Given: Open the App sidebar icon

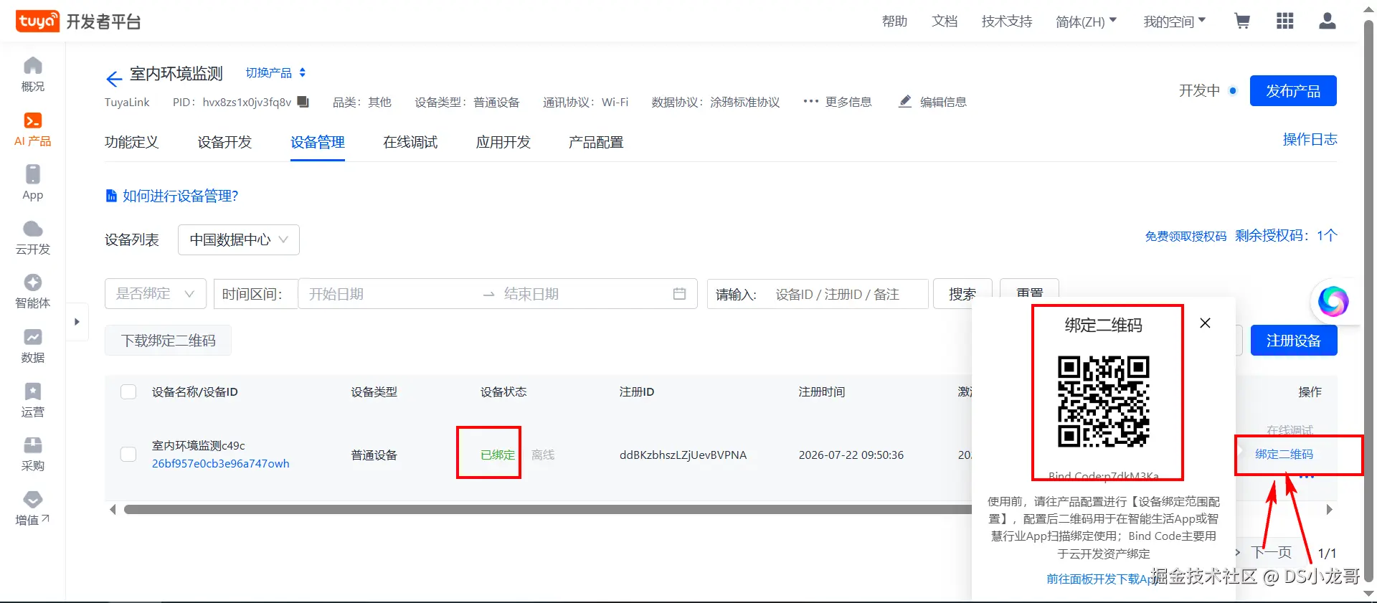Looking at the screenshot, I should click(33, 183).
